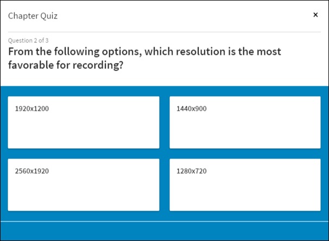Click the thin divider line under the title
This screenshot has width=329, height=241.
pyautogui.click(x=164, y=32)
